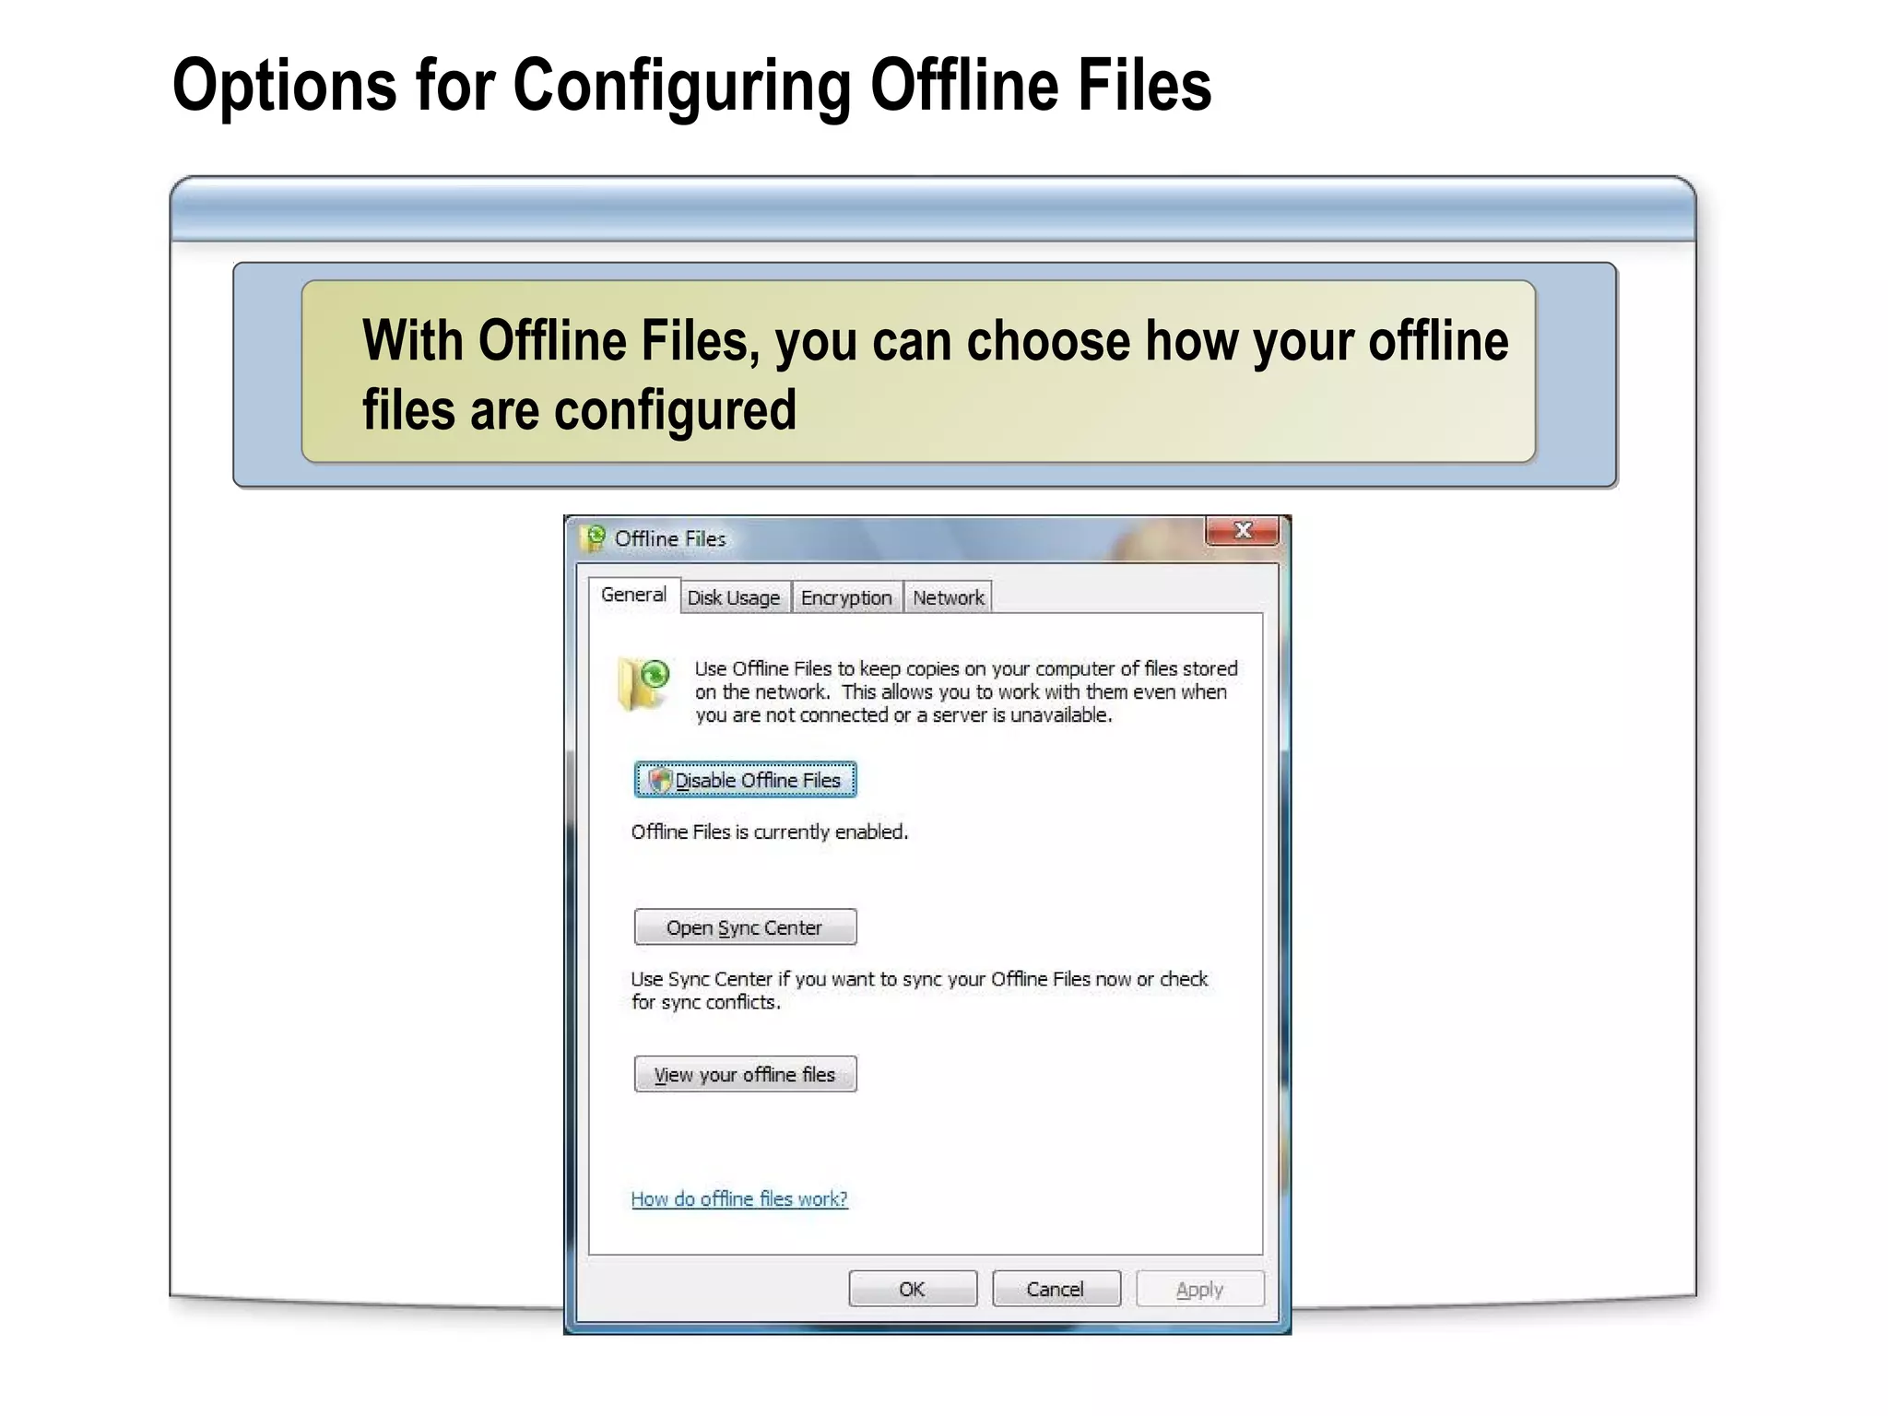
Task: Follow the How do offline files work link
Action: click(739, 1199)
